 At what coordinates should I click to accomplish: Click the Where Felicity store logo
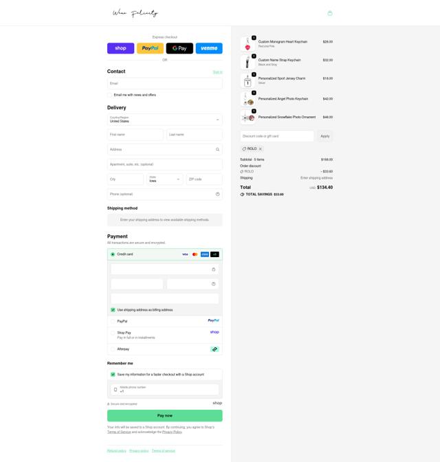tap(135, 13)
